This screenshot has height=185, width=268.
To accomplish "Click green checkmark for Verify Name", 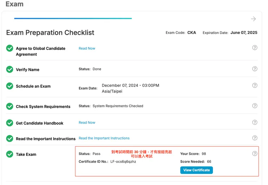I will [10, 69].
